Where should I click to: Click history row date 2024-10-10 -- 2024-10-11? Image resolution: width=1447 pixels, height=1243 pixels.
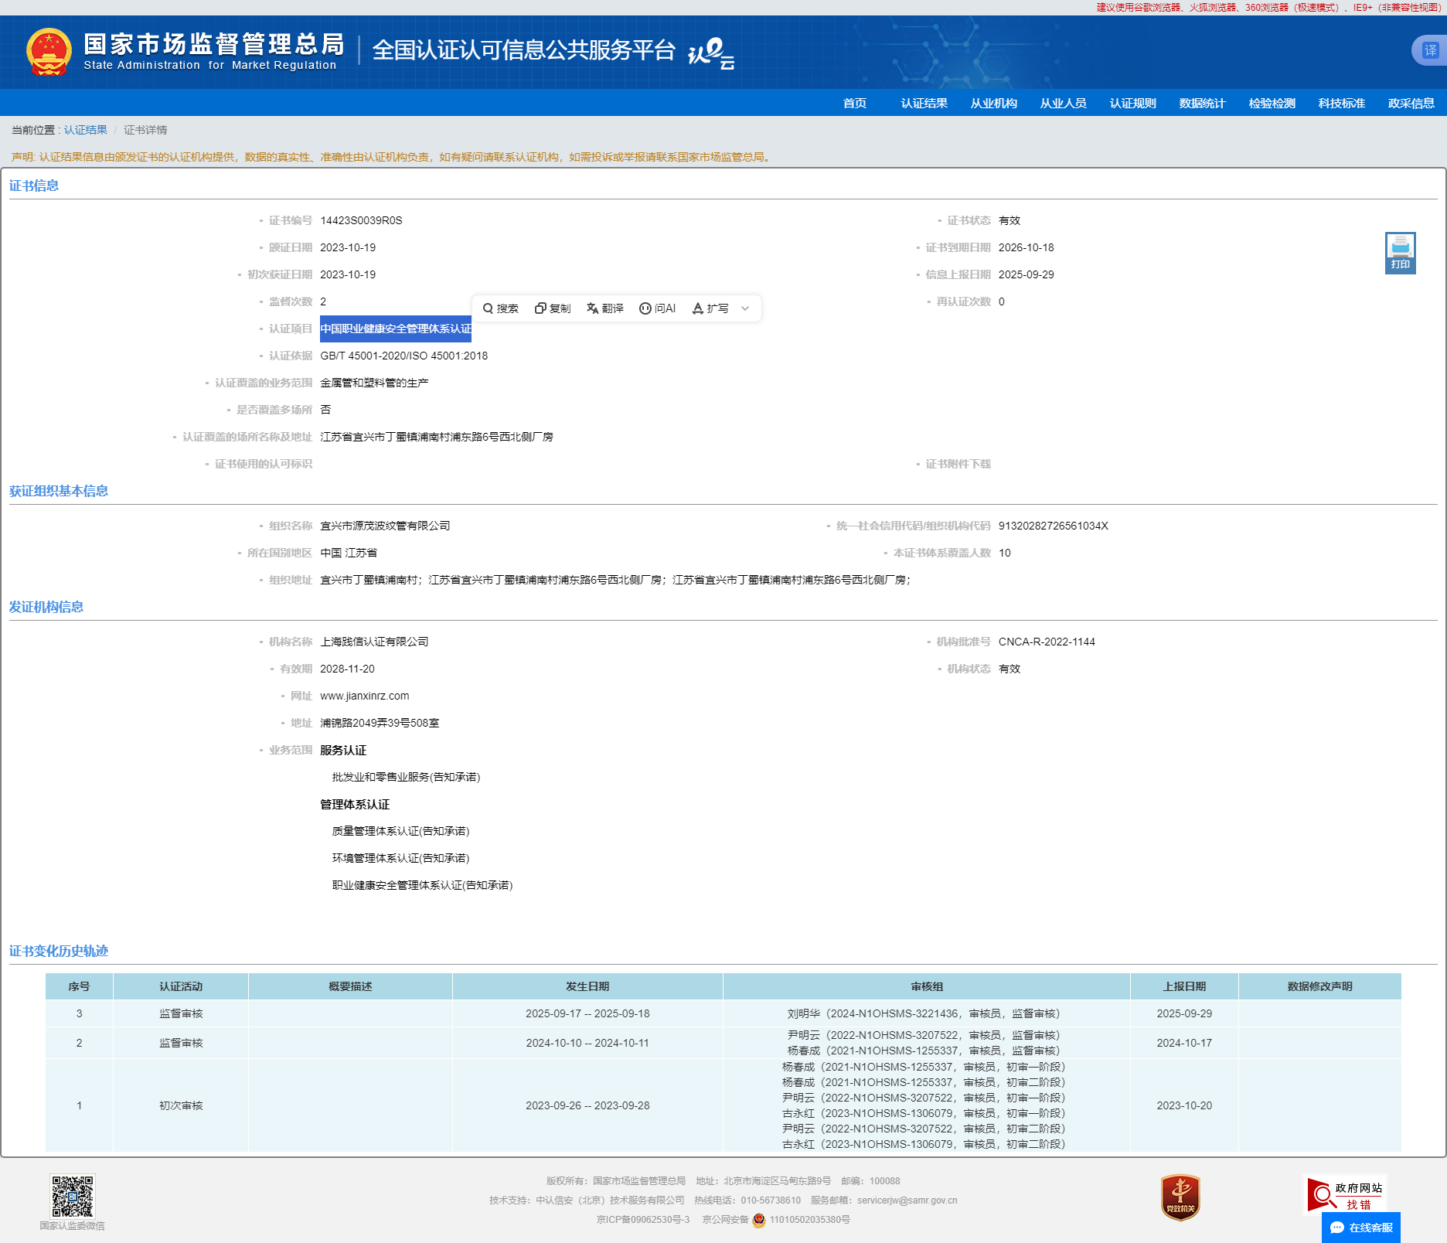point(587,1043)
